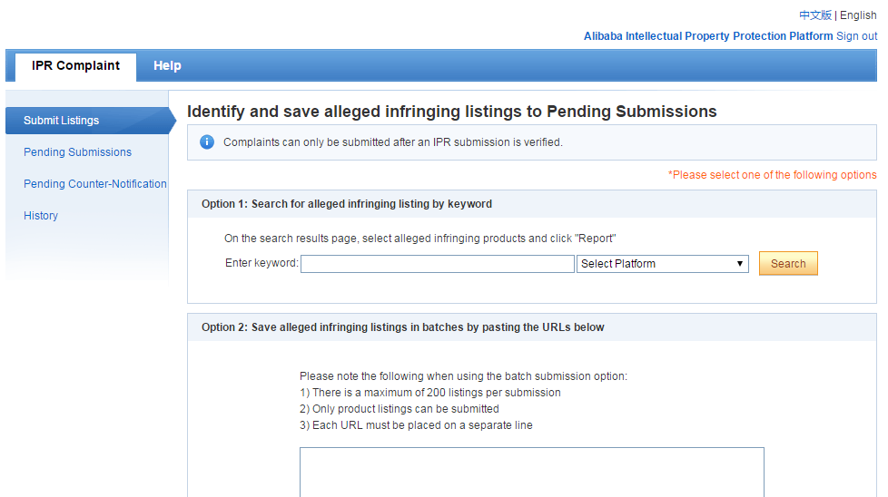
Task: Open Alibaba Intellectual Property Protection Platform link
Action: coord(708,36)
